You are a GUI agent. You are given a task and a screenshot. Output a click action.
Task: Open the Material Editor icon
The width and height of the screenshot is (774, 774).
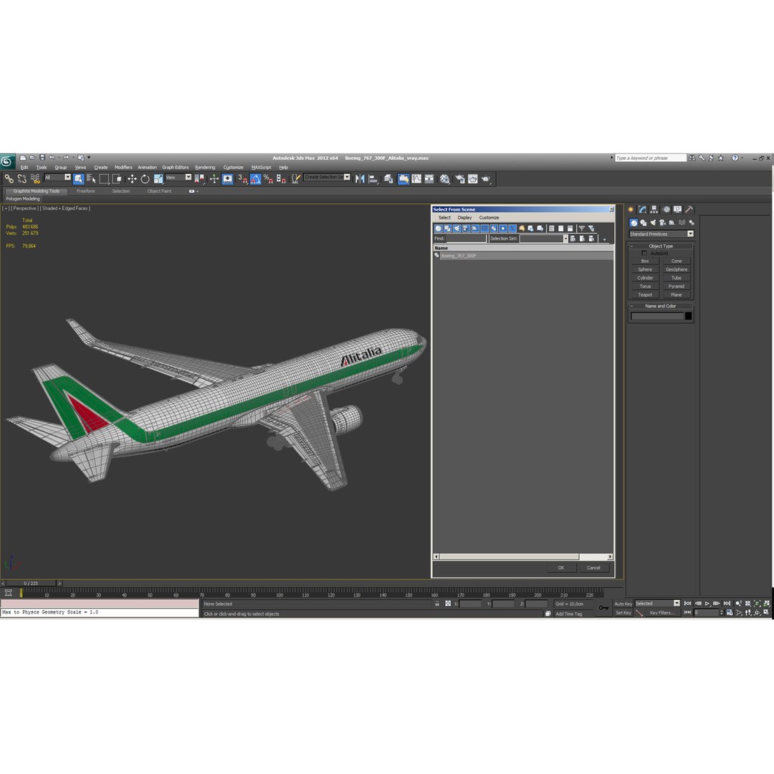click(x=445, y=178)
